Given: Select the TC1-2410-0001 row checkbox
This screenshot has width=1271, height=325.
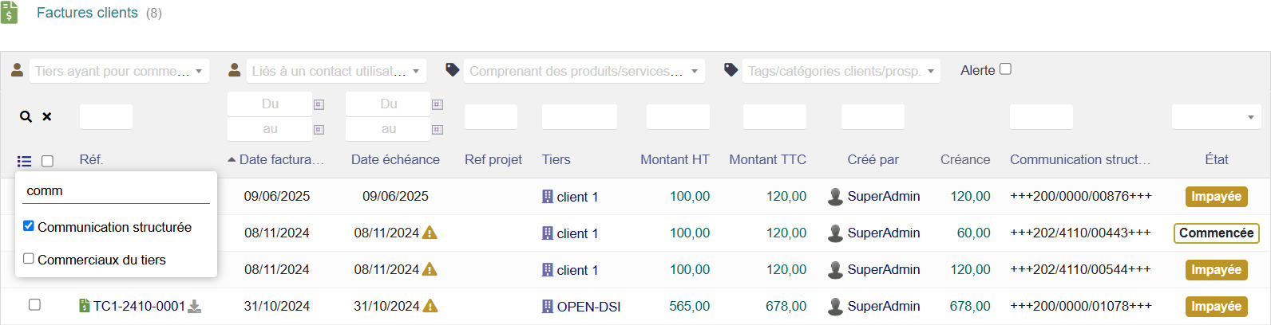Looking at the screenshot, I should (x=34, y=304).
